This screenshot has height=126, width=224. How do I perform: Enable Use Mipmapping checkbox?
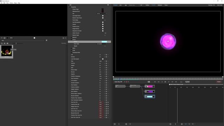tap(103, 22)
